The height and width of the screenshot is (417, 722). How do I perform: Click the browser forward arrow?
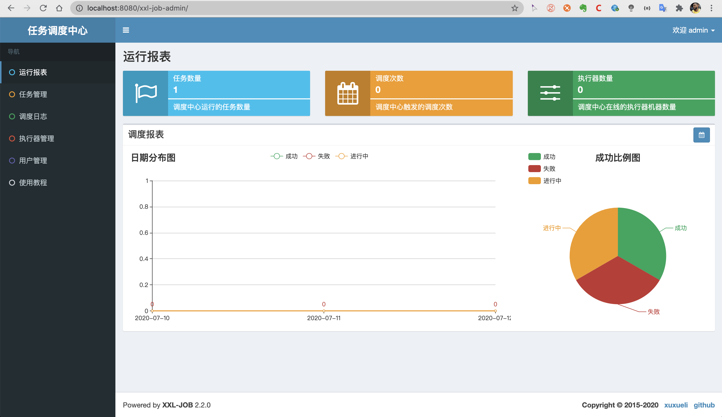(x=27, y=8)
